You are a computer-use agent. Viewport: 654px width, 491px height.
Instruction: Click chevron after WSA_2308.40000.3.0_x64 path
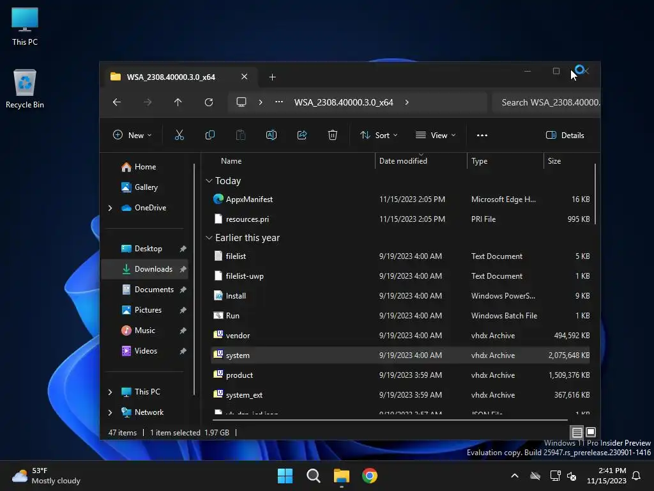pos(407,102)
